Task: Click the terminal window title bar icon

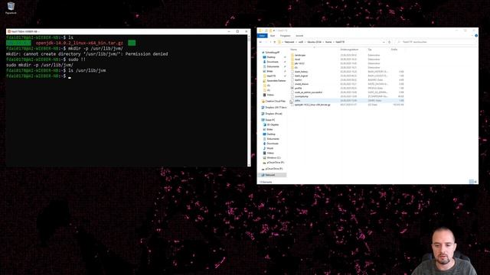Action: click(x=9, y=31)
